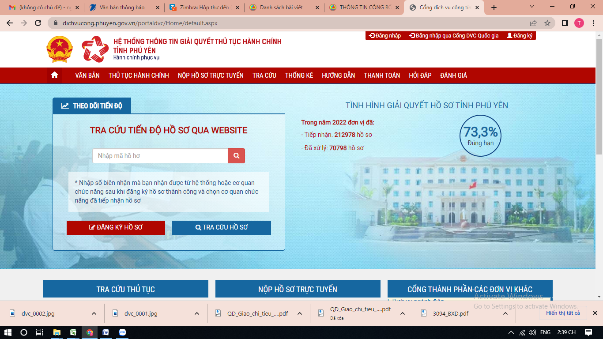
Task: Open the TRA CỨU menu
Action: (264, 75)
